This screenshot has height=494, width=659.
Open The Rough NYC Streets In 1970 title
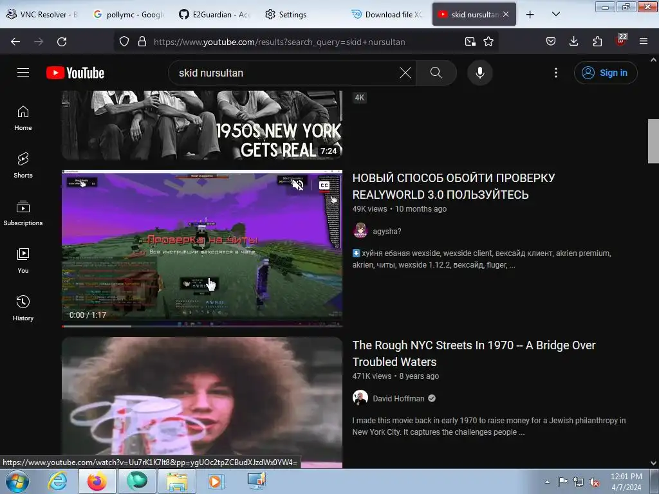pos(474,353)
